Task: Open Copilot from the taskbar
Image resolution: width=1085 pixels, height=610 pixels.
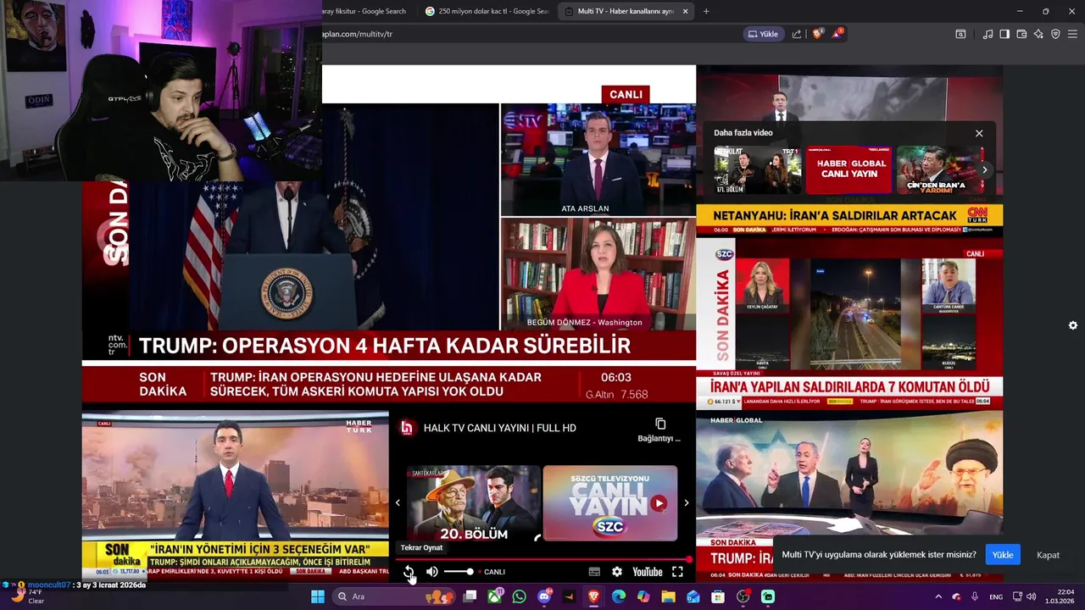Action: (643, 596)
